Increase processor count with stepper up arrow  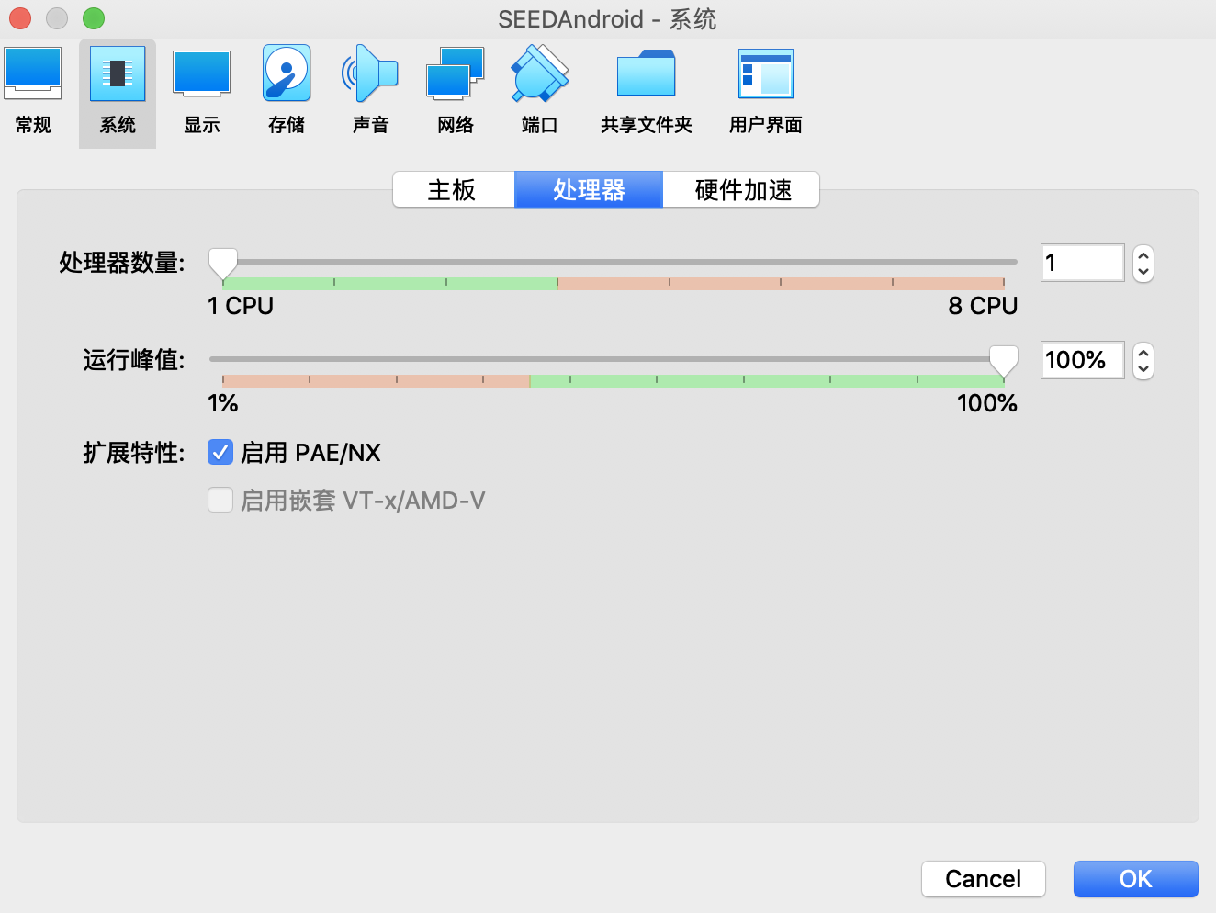click(x=1143, y=255)
